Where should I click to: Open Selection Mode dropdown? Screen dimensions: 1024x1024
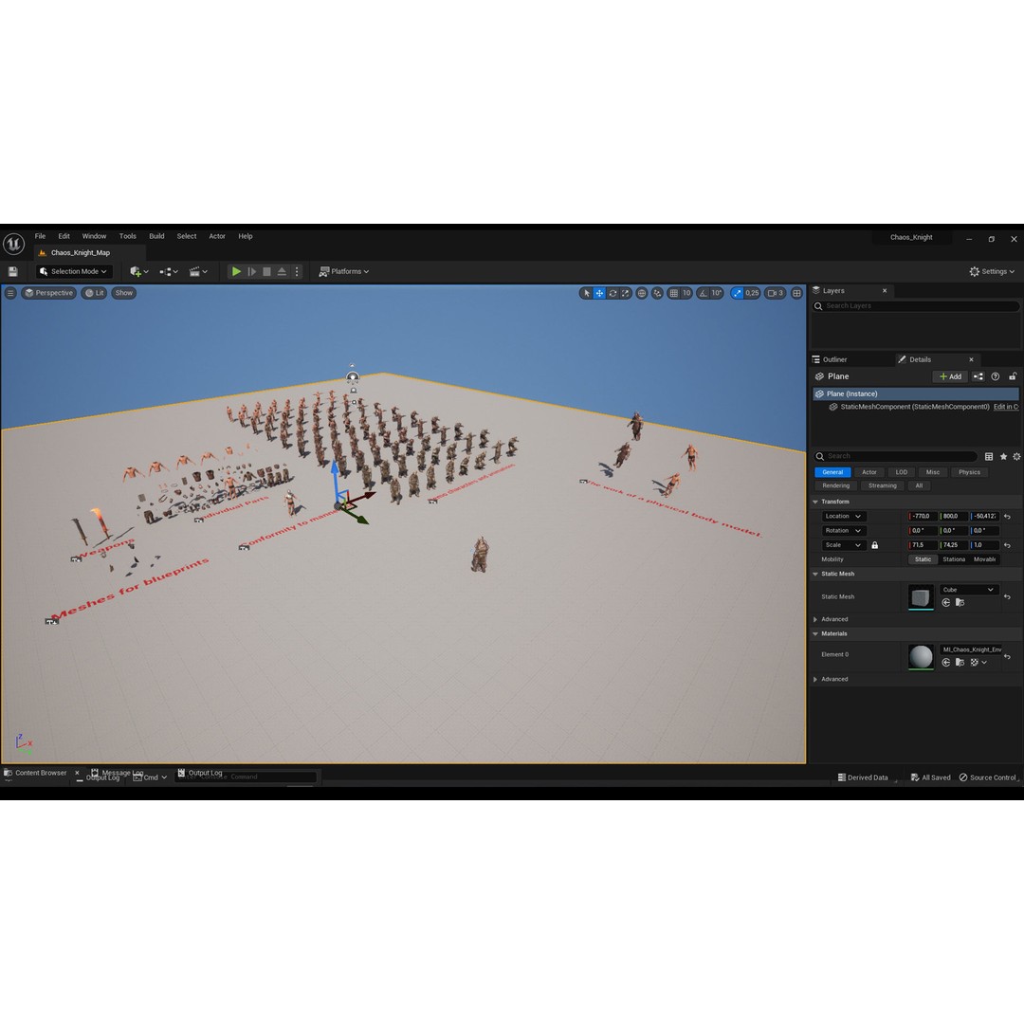[x=73, y=272]
